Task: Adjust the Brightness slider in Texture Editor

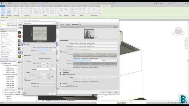Action: point(43,50)
